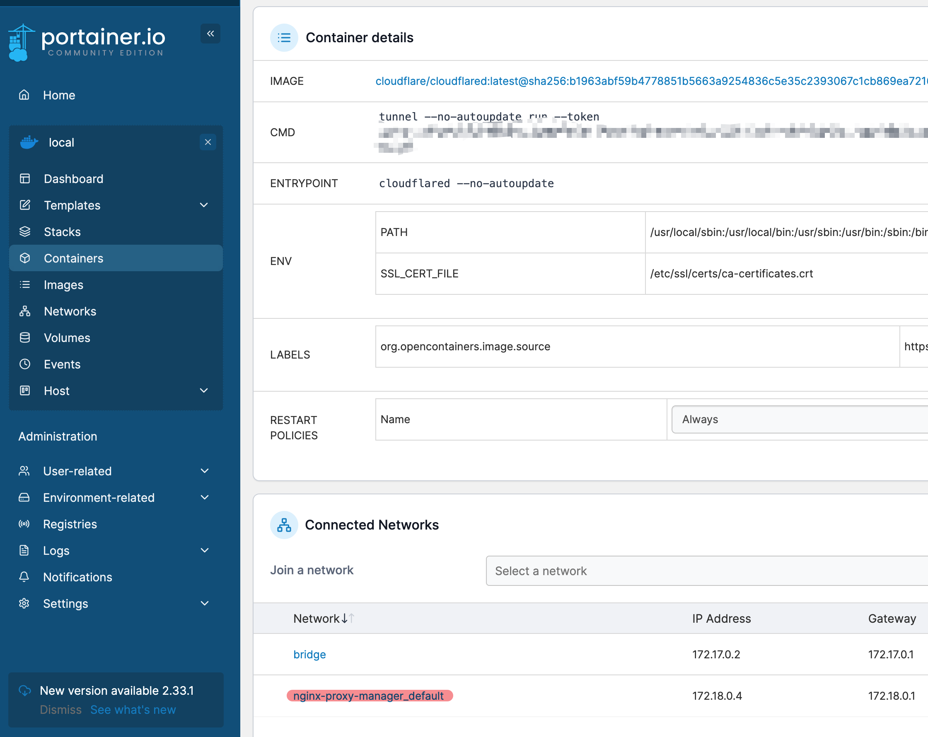
Task: Click the Gateway column header
Action: click(892, 618)
